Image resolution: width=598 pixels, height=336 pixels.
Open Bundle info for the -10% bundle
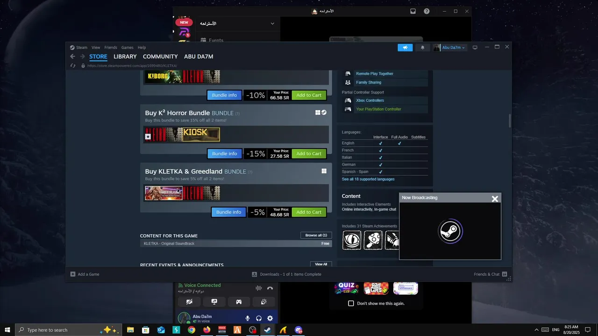pos(224,95)
